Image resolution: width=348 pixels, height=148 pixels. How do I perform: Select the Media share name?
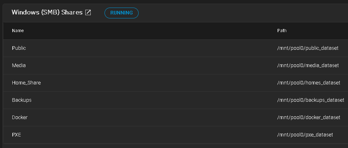point(19,65)
